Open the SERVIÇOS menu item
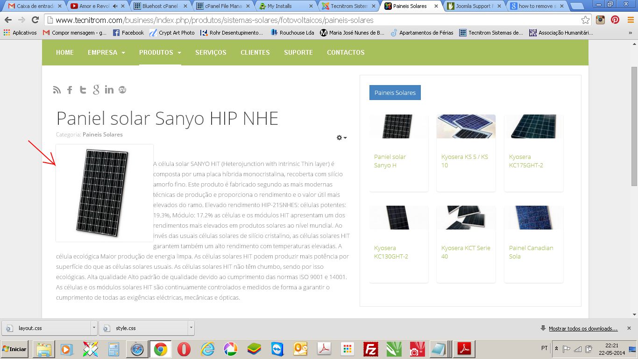 [211, 52]
